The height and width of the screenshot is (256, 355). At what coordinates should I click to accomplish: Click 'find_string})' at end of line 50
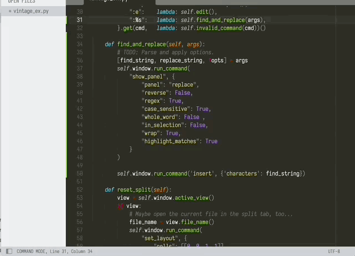286,173
